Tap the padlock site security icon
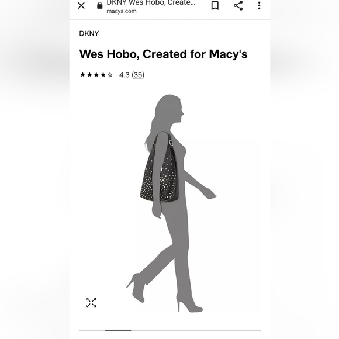 point(100,5)
